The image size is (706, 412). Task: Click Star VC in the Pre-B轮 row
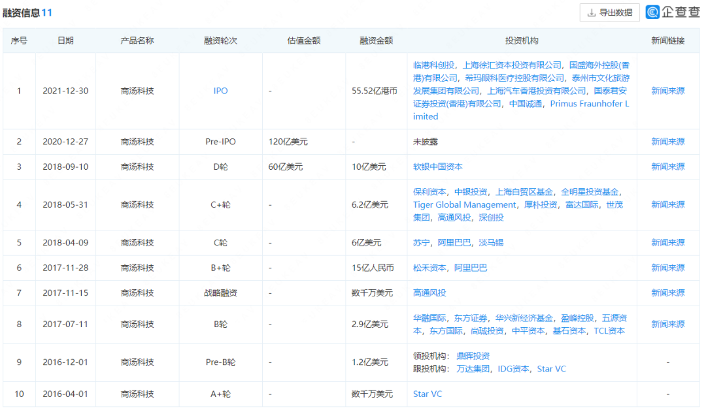click(x=552, y=370)
